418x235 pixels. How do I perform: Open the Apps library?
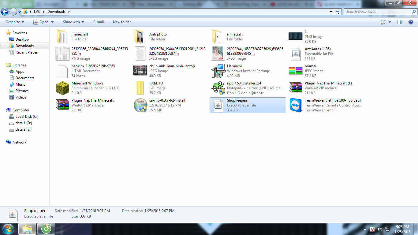pos(20,72)
